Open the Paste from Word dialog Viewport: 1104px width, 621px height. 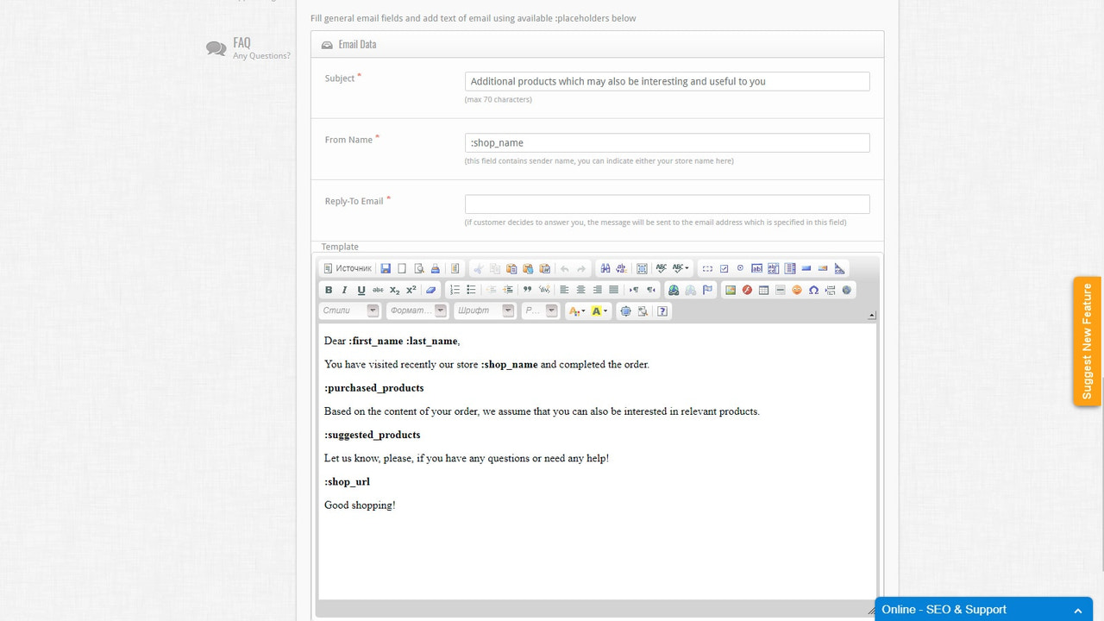pos(543,267)
